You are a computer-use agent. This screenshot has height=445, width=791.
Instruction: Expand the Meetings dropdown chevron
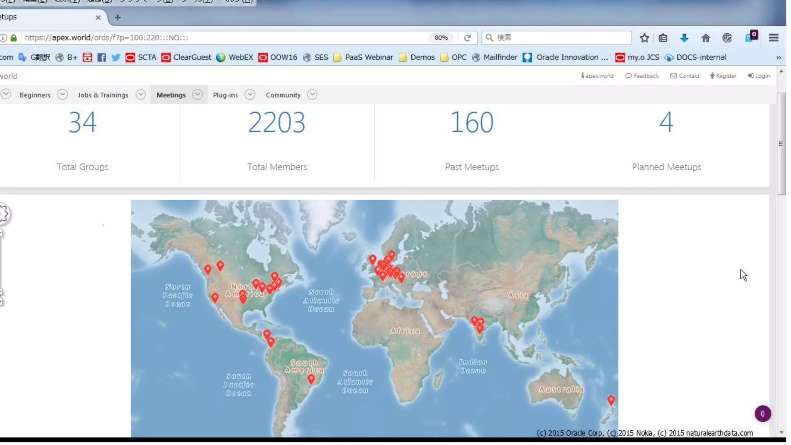pyautogui.click(x=197, y=95)
